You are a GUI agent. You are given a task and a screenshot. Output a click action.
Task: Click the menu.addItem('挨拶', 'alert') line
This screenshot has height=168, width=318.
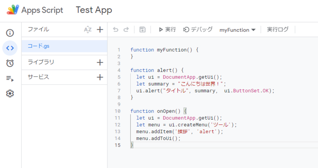(180, 132)
